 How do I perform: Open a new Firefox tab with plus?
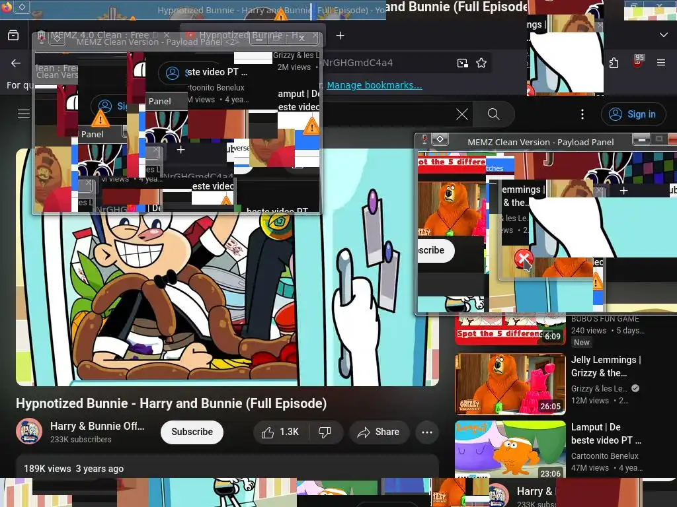[340, 36]
